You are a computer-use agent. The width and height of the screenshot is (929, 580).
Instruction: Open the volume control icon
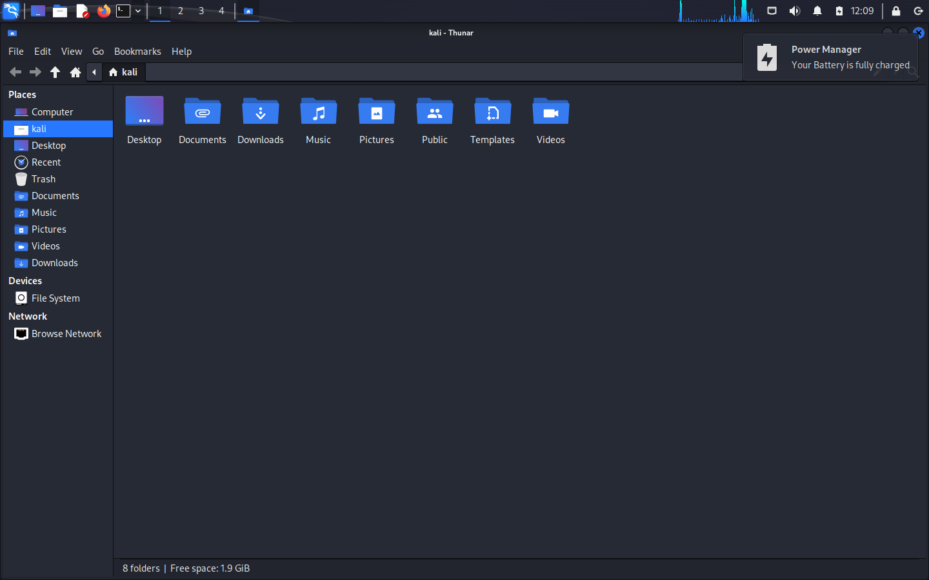[x=794, y=11]
